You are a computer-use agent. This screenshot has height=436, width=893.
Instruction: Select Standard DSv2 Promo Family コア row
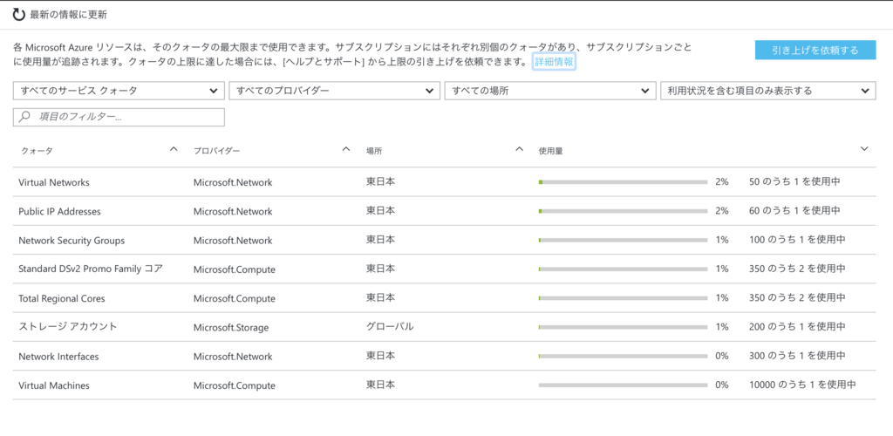(444, 269)
